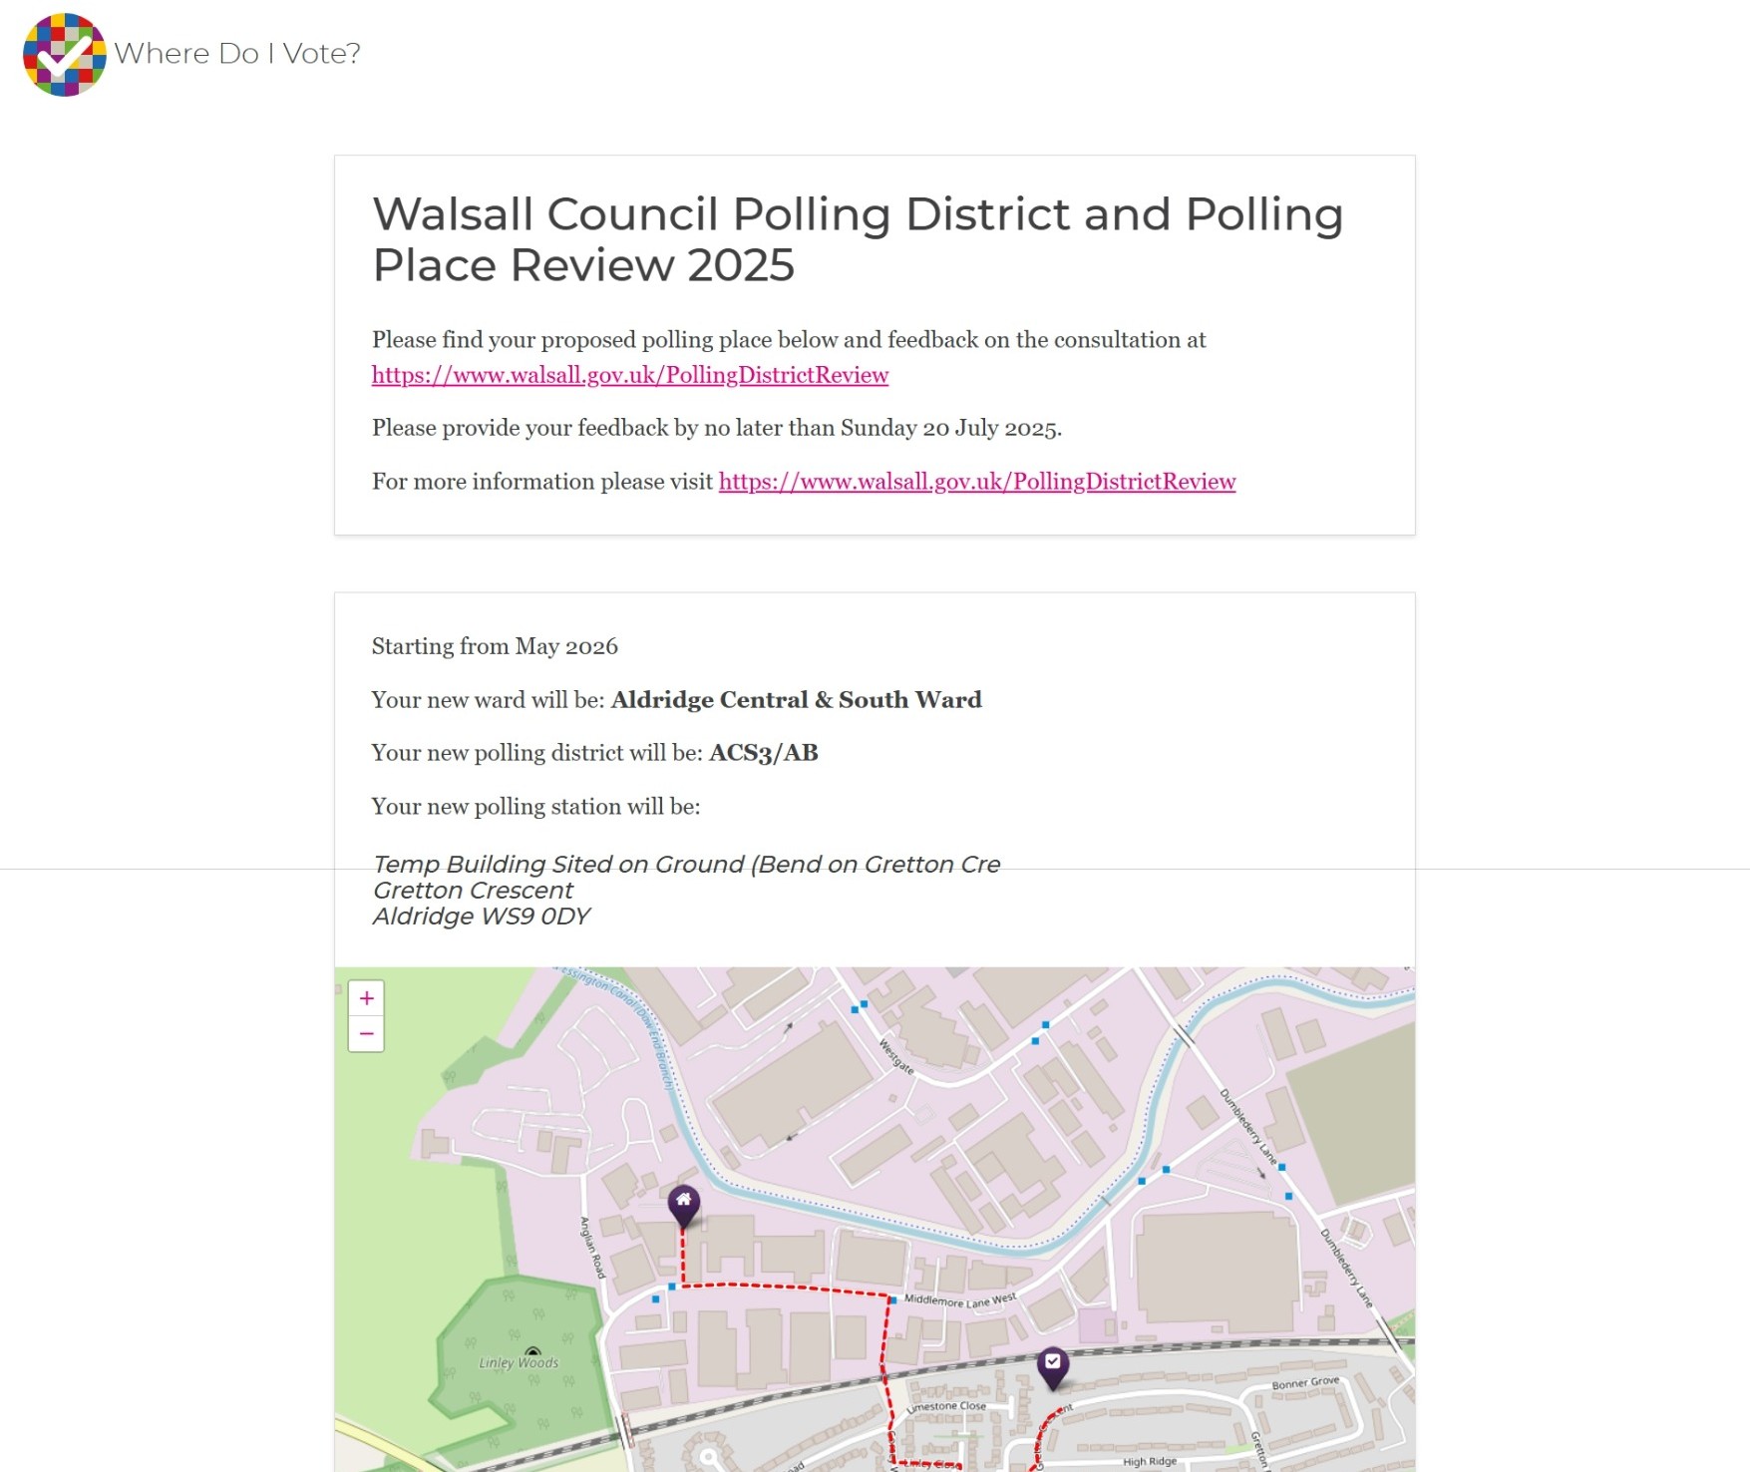Click the Westgate street label on map
Screen dimensions: 1750x1472
click(x=895, y=1056)
